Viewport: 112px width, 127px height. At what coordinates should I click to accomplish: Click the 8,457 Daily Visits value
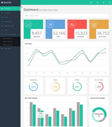(x=37, y=33)
